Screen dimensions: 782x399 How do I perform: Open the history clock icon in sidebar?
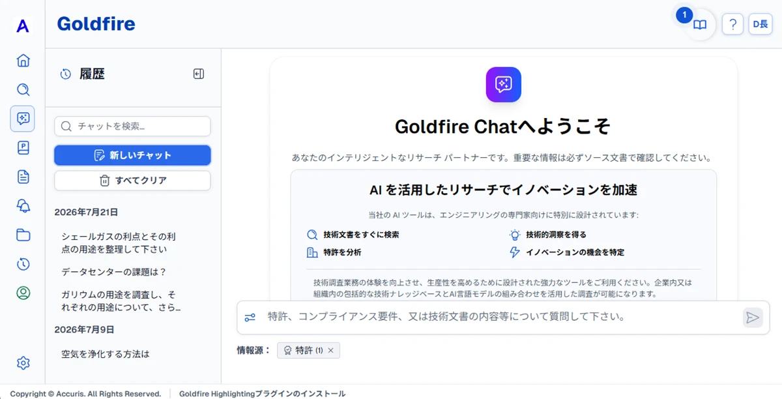[23, 264]
